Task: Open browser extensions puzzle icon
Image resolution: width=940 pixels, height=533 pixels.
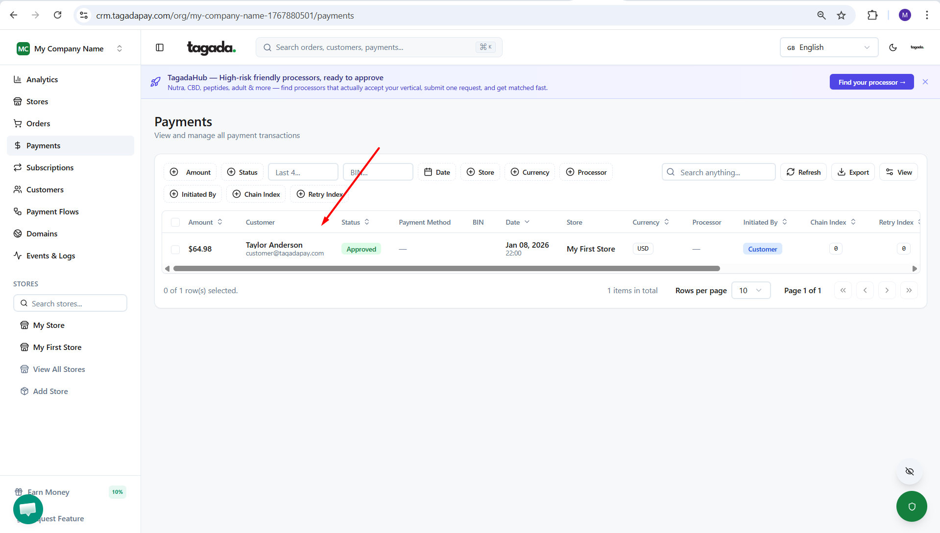Action: tap(872, 15)
